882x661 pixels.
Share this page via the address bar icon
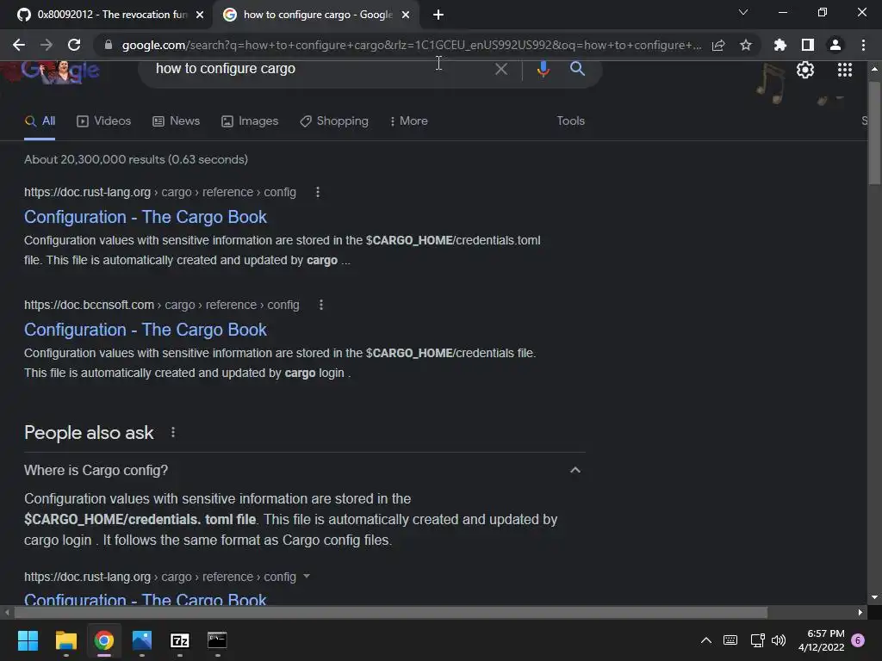tap(718, 45)
